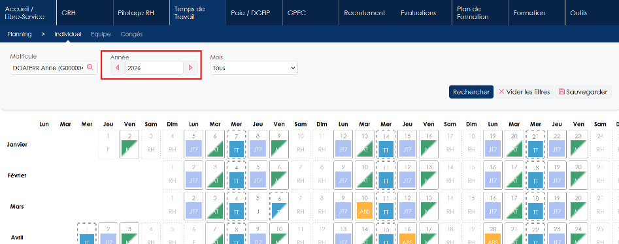Image resolution: width=619 pixels, height=244 pixels.
Task: Advance to the next year with the right arrow
Action: (x=191, y=68)
